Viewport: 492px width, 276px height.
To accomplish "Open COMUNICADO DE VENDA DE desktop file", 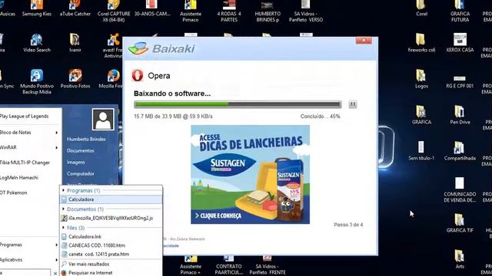I will (460, 190).
